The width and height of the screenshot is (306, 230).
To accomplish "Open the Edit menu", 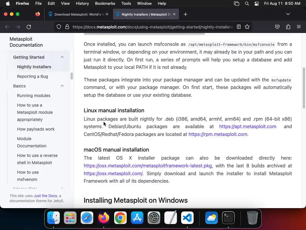I will click(51, 3).
